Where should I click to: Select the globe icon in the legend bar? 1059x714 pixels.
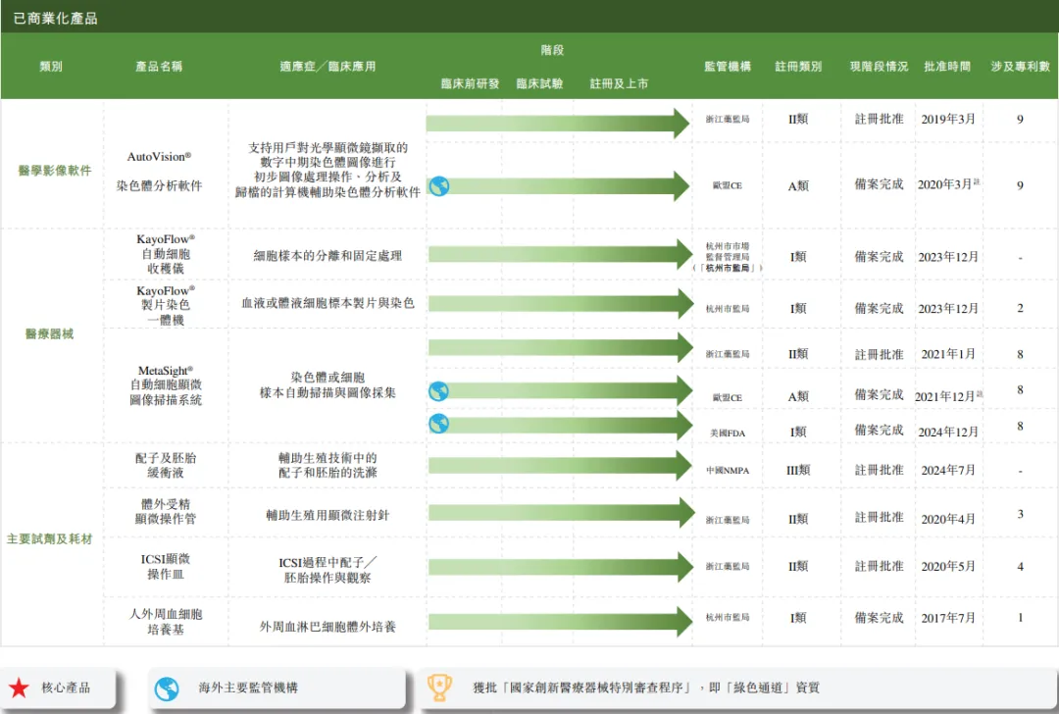click(x=165, y=688)
